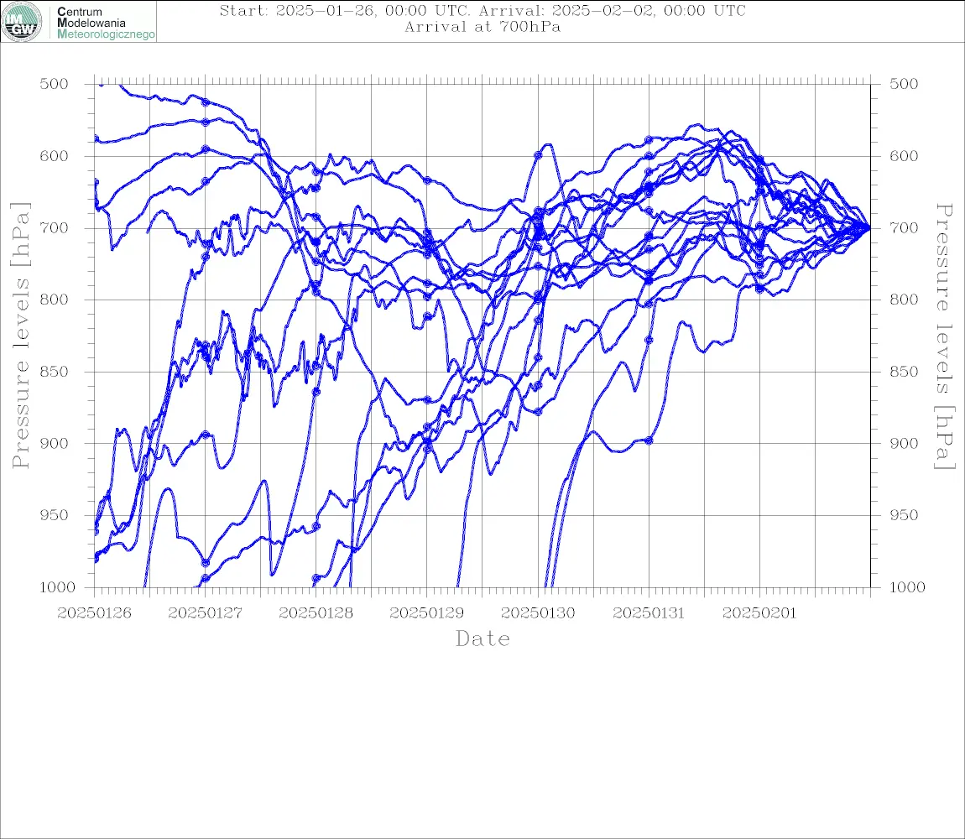The image size is (965, 839).
Task: Click the 'Date' x-axis title
Action: click(x=483, y=638)
